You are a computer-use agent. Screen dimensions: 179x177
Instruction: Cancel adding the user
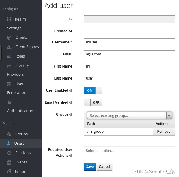[104, 167]
